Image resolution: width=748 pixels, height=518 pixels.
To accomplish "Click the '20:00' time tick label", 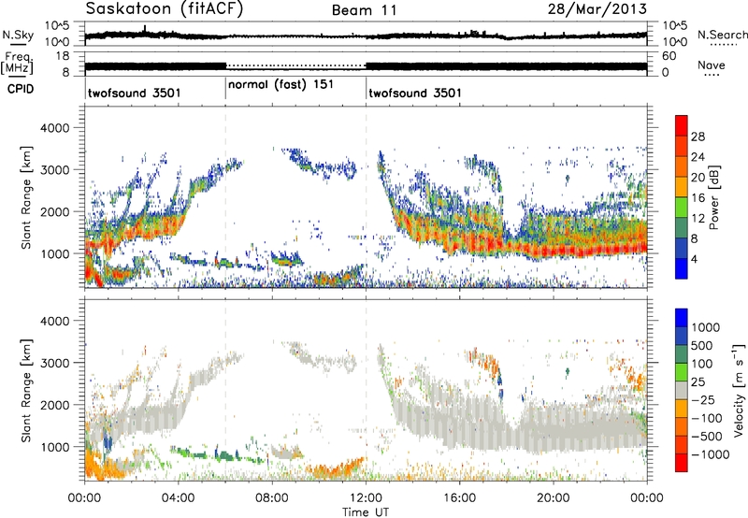I will [554, 498].
